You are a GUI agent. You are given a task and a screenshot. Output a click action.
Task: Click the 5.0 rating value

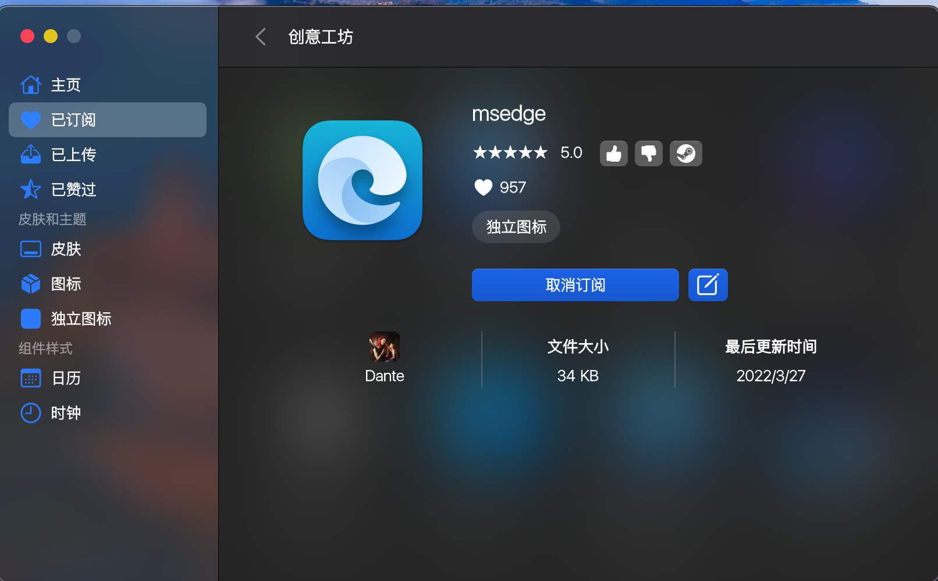pos(571,152)
